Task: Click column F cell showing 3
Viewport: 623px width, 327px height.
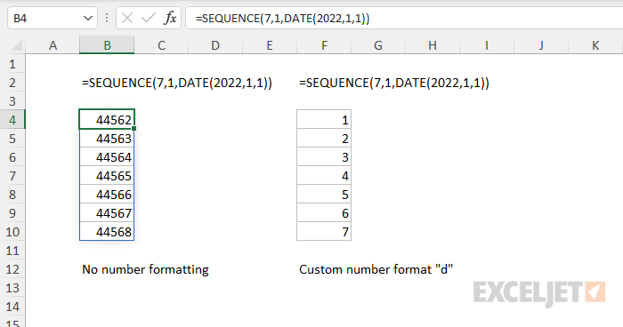Action: tap(324, 157)
